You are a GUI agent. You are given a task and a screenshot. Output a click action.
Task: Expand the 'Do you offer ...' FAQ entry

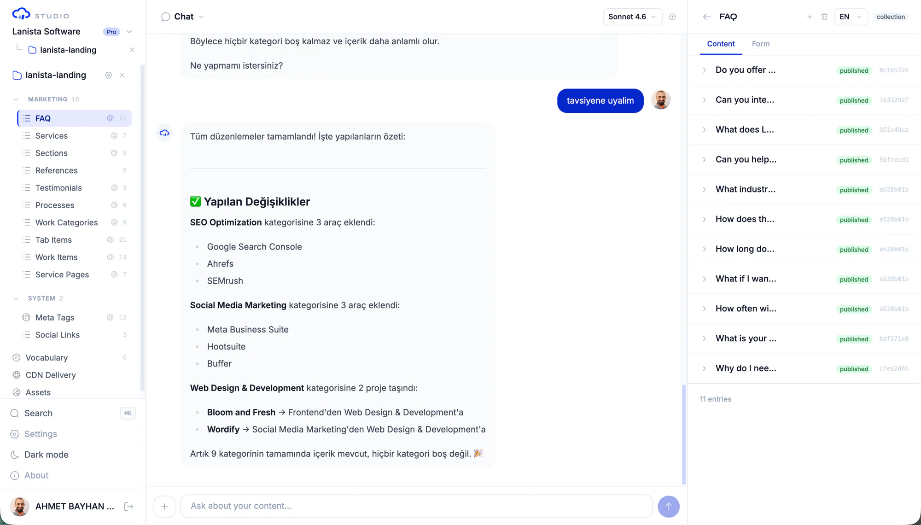[704, 70]
